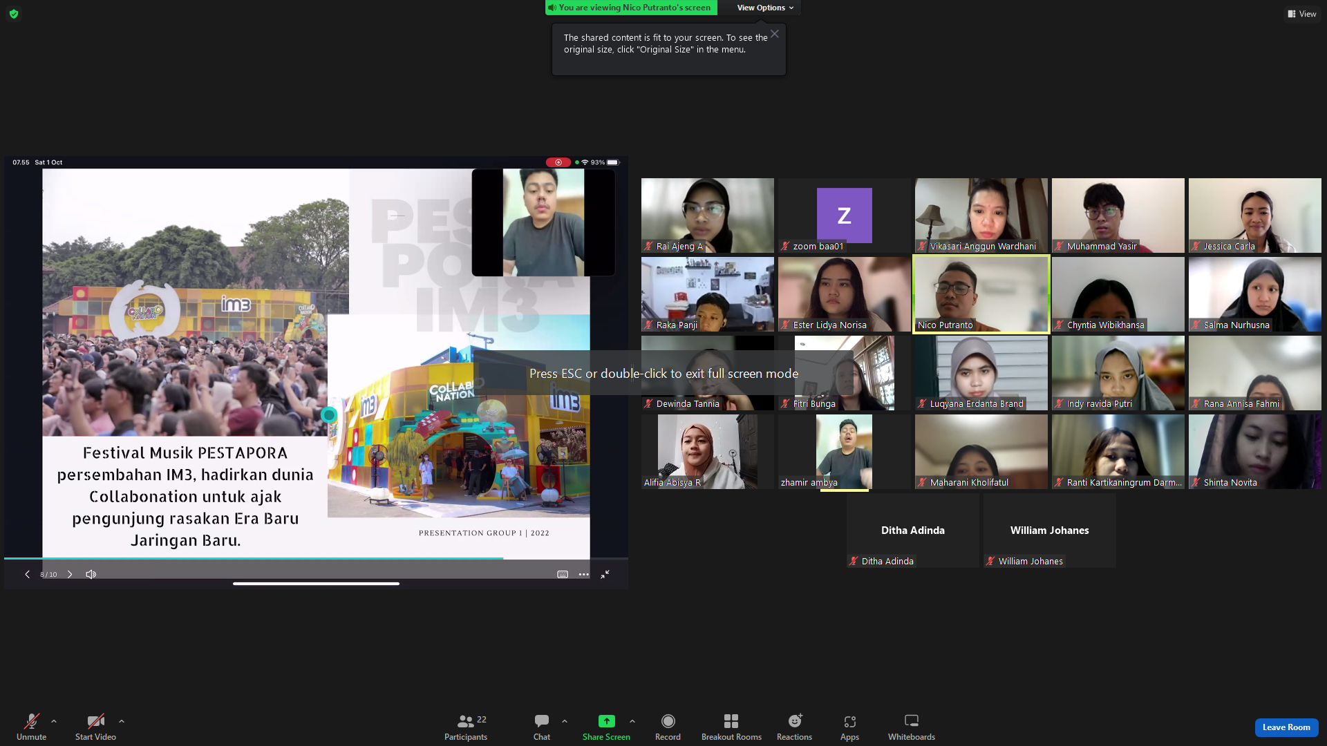Expand Share Screen options caret
This screenshot has height=746, width=1327.
click(x=632, y=721)
